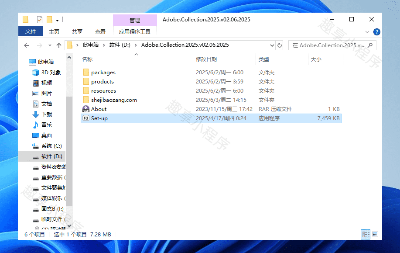Open 视频 in the navigation pane
400x253 pixels.
pos(47,83)
